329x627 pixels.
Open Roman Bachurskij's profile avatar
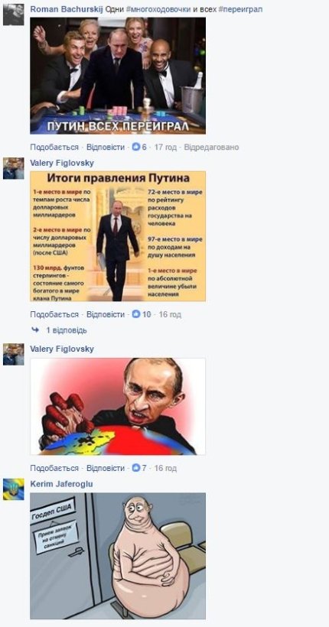13,15
